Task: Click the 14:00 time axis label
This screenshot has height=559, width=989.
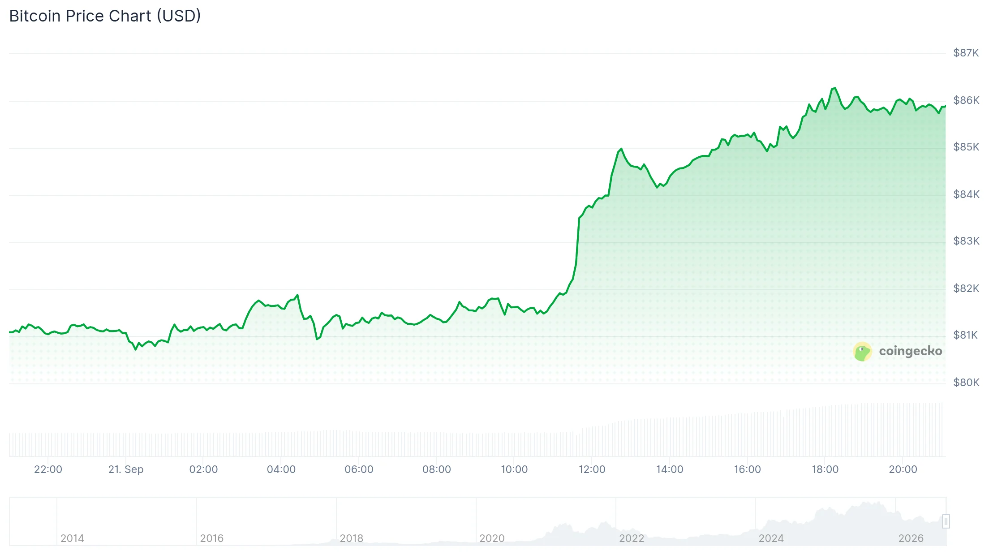Action: tap(670, 469)
